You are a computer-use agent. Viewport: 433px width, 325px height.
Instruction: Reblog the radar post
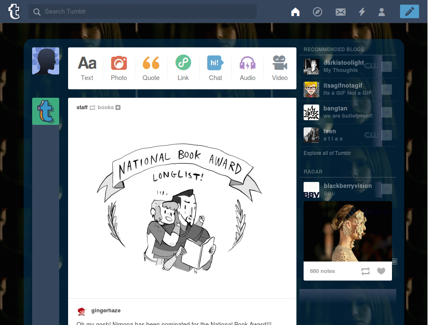(365, 271)
